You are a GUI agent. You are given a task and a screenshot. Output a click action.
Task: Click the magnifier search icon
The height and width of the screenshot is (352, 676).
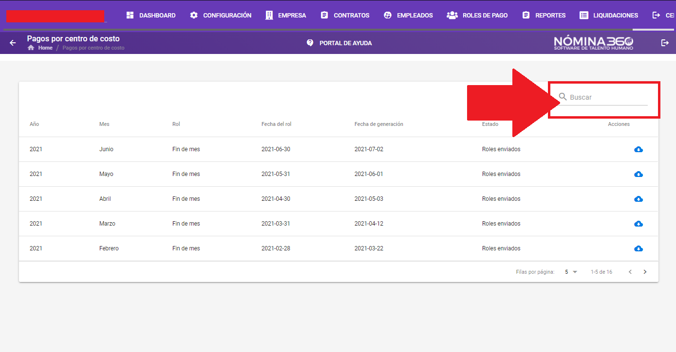coord(563,97)
